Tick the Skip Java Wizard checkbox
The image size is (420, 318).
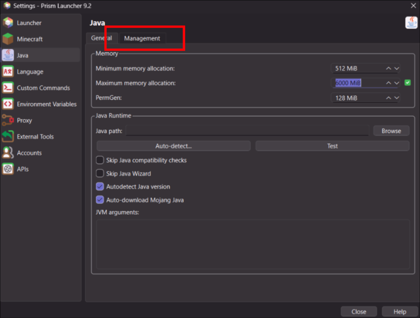[x=100, y=173]
